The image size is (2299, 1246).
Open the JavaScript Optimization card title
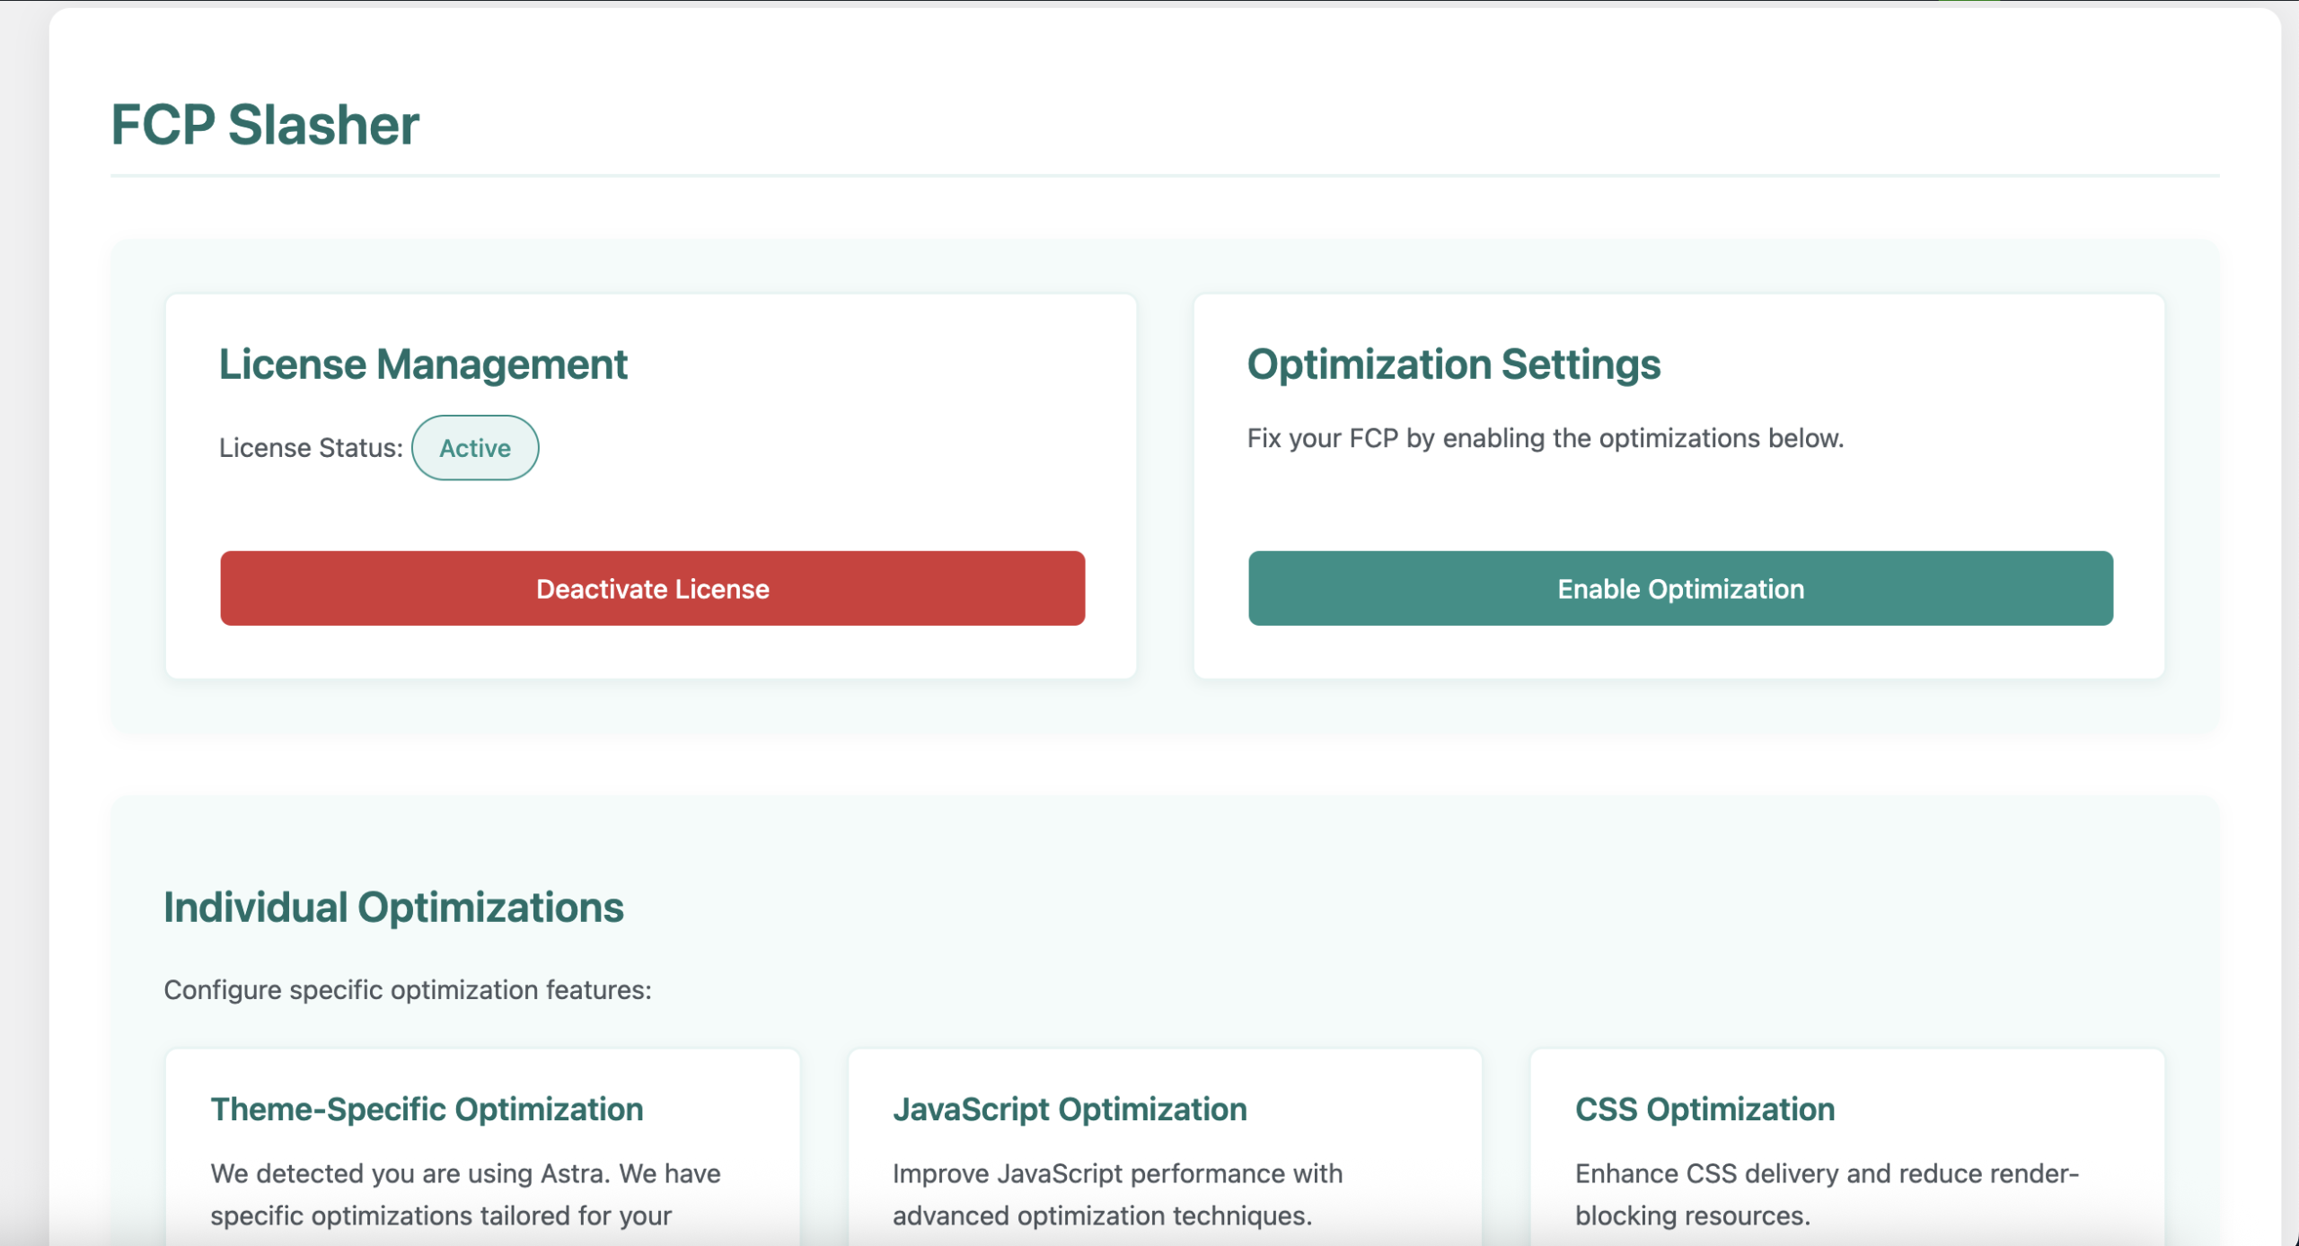click(x=1069, y=1109)
